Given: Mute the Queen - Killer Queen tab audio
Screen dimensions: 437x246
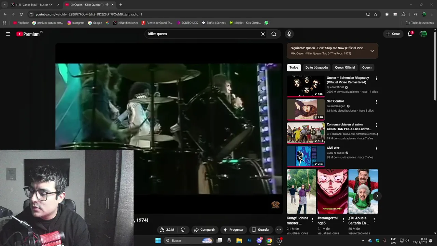Looking at the screenshot, I should pyautogui.click(x=107, y=5).
